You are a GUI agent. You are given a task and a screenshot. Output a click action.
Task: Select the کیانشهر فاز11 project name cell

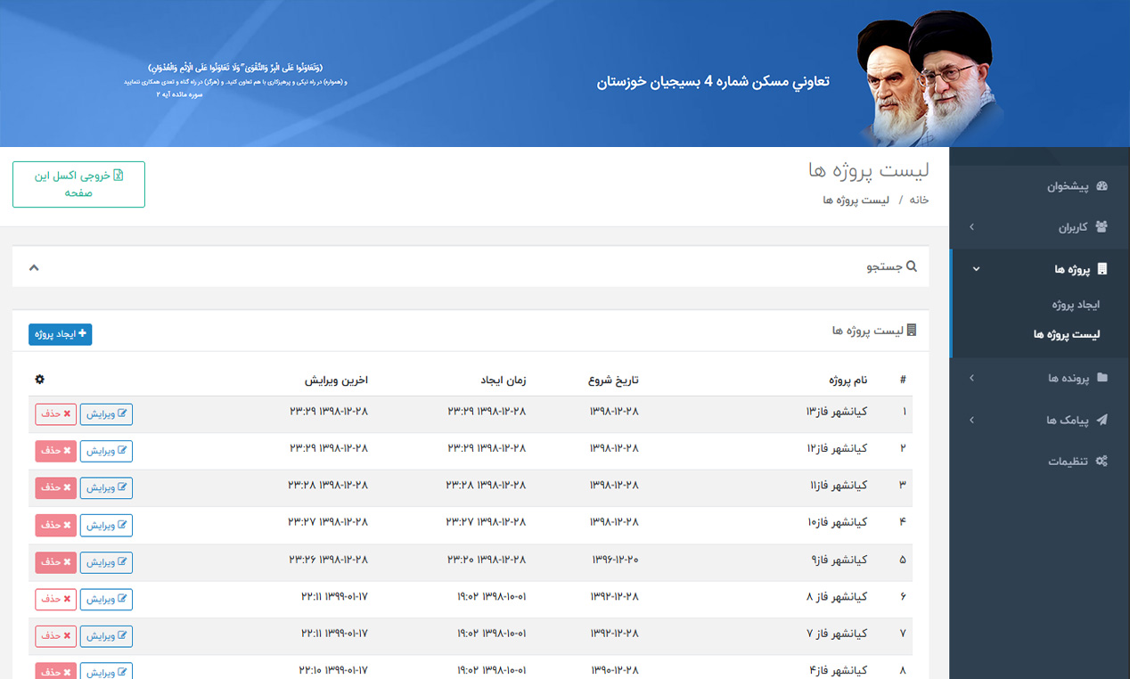tap(837, 486)
